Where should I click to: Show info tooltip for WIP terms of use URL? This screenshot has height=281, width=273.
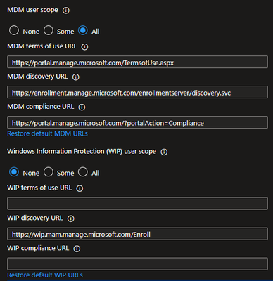click(80, 188)
